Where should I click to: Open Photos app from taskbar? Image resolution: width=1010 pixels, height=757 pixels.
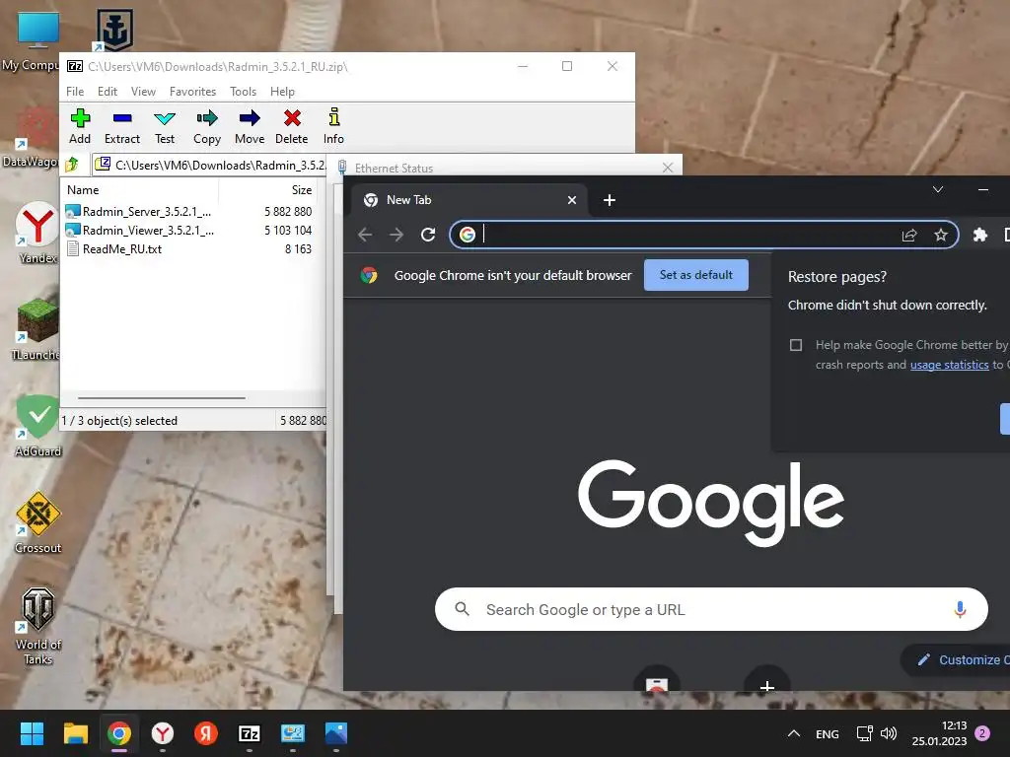pos(336,733)
